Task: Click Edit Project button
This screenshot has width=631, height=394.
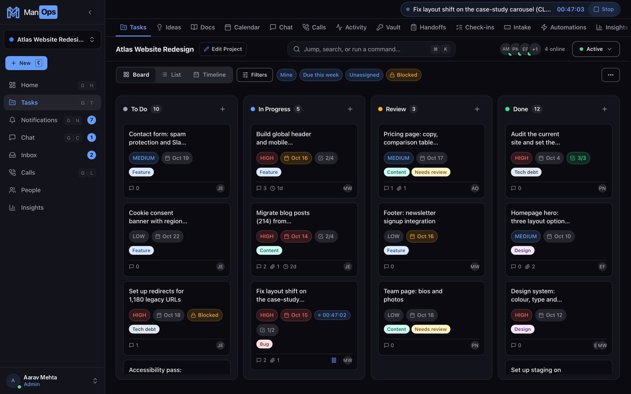Action: (x=223, y=49)
